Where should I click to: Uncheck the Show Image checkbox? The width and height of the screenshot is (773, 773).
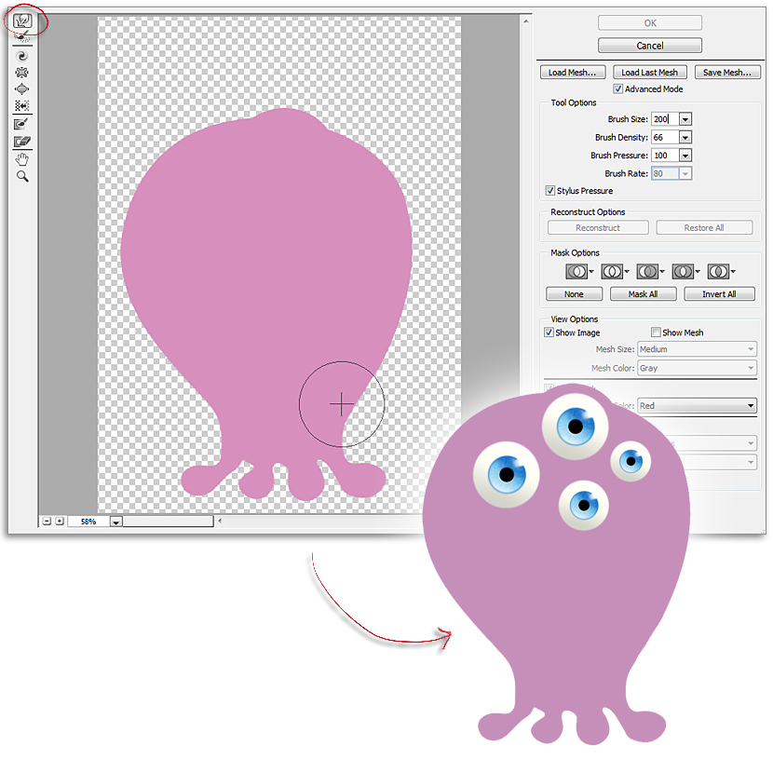coord(549,332)
